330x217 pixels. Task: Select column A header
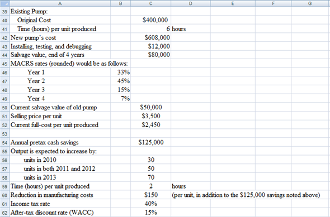[60, 3]
